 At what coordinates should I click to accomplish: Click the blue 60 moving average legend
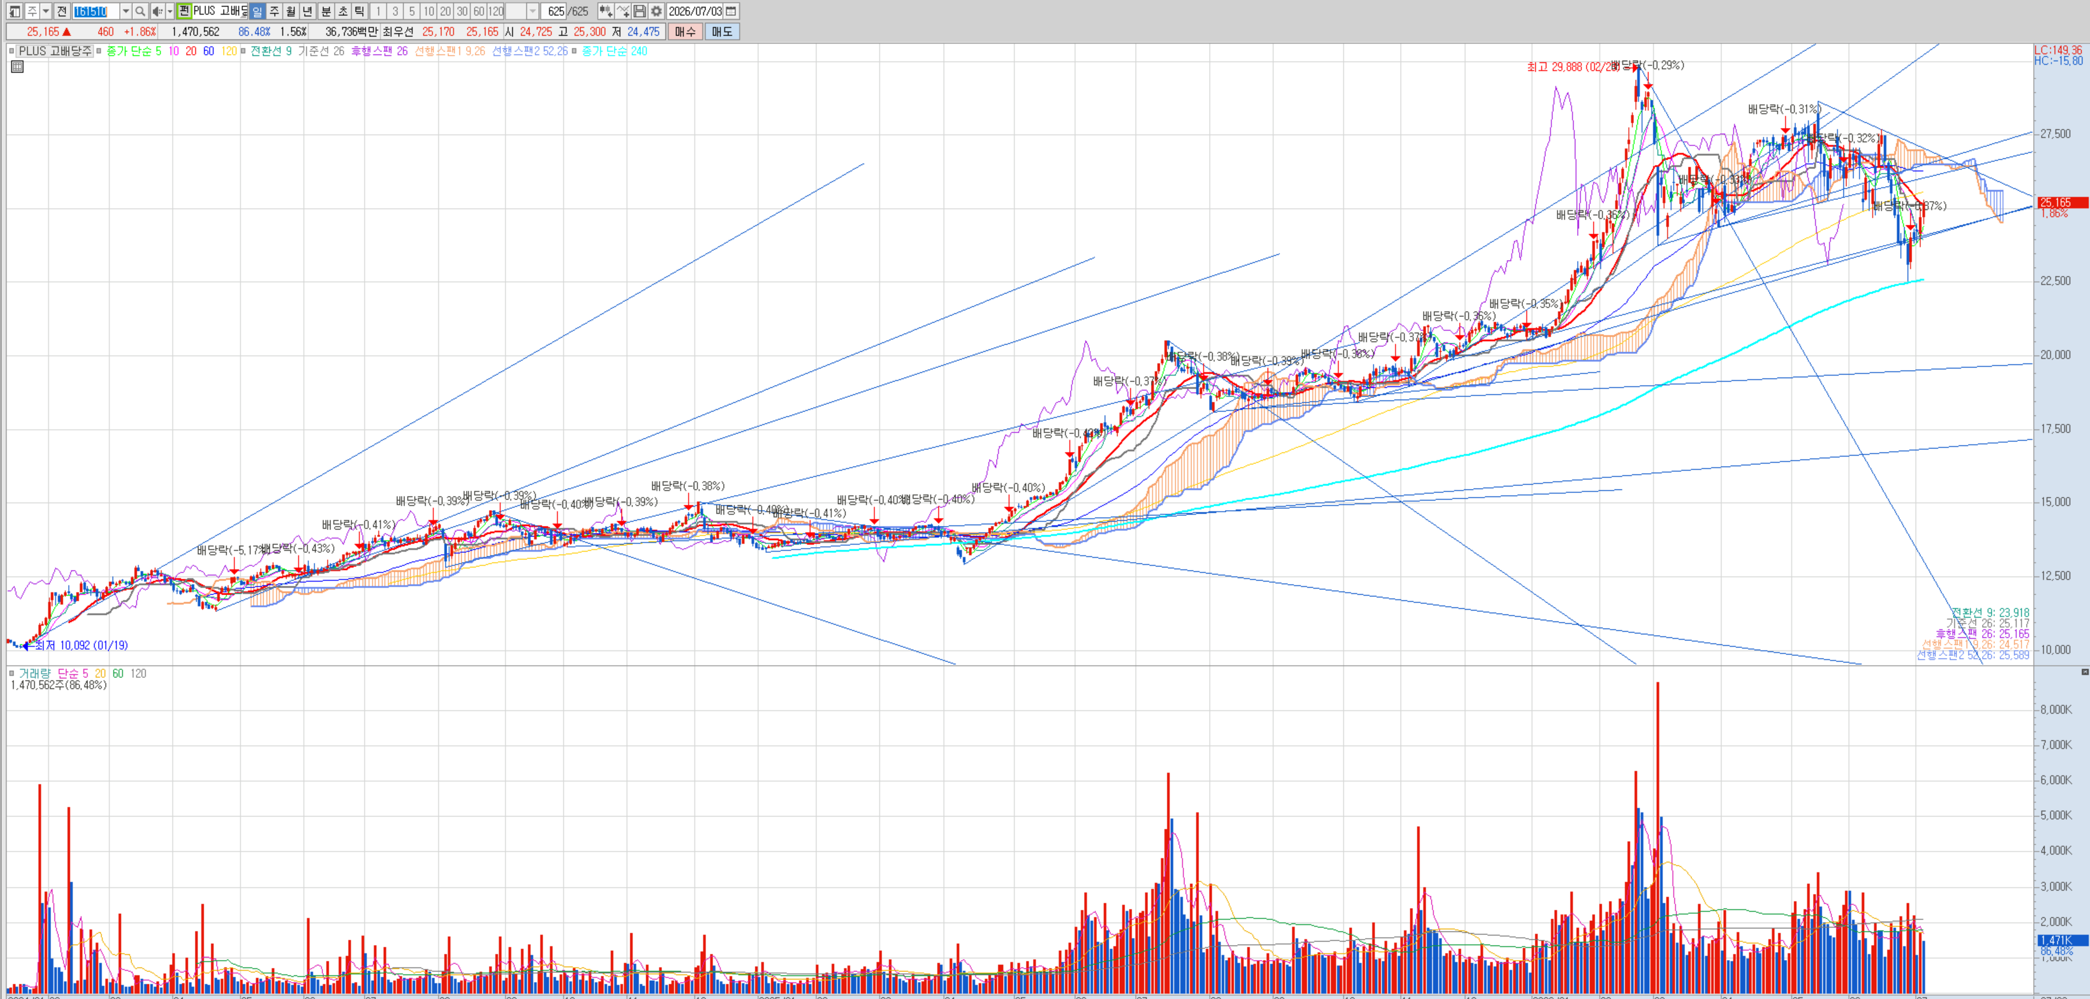(208, 51)
